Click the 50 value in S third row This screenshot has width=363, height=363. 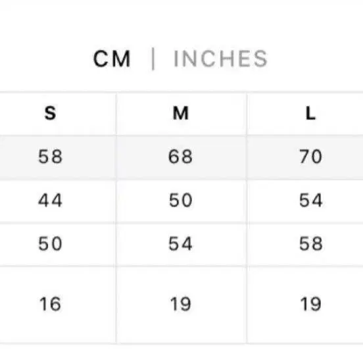click(50, 243)
